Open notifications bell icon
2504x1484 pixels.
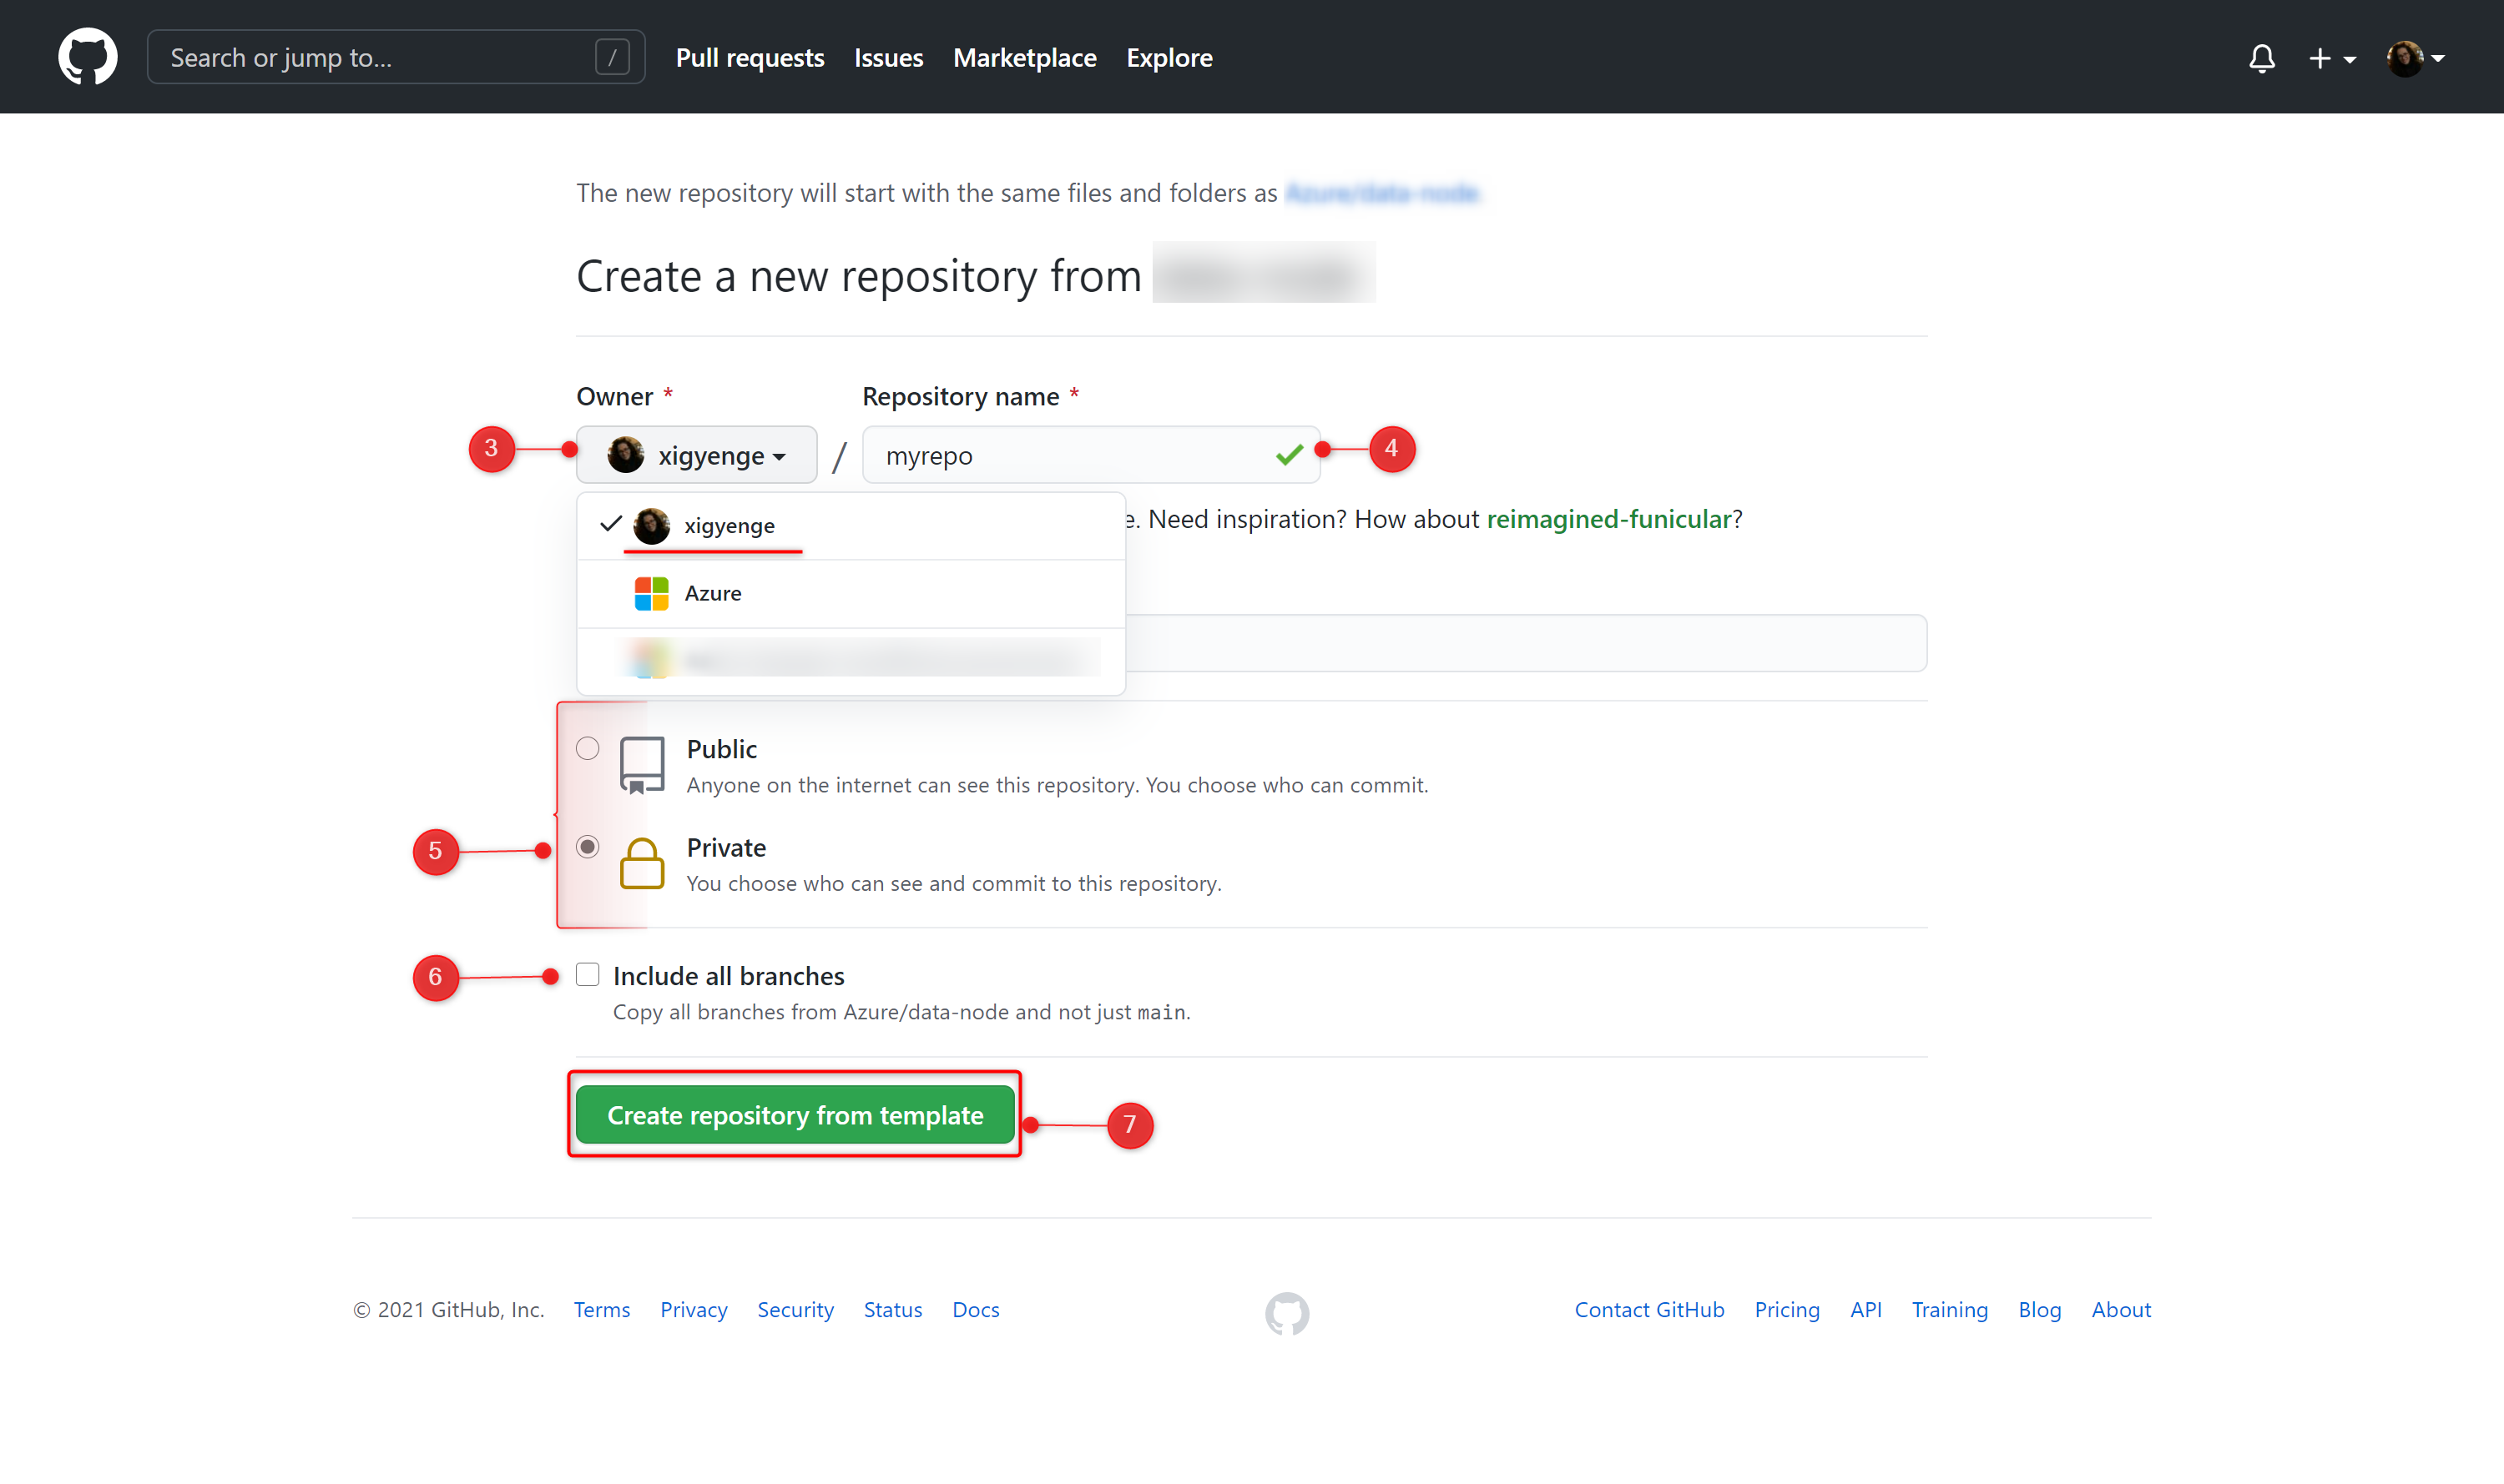tap(2262, 57)
